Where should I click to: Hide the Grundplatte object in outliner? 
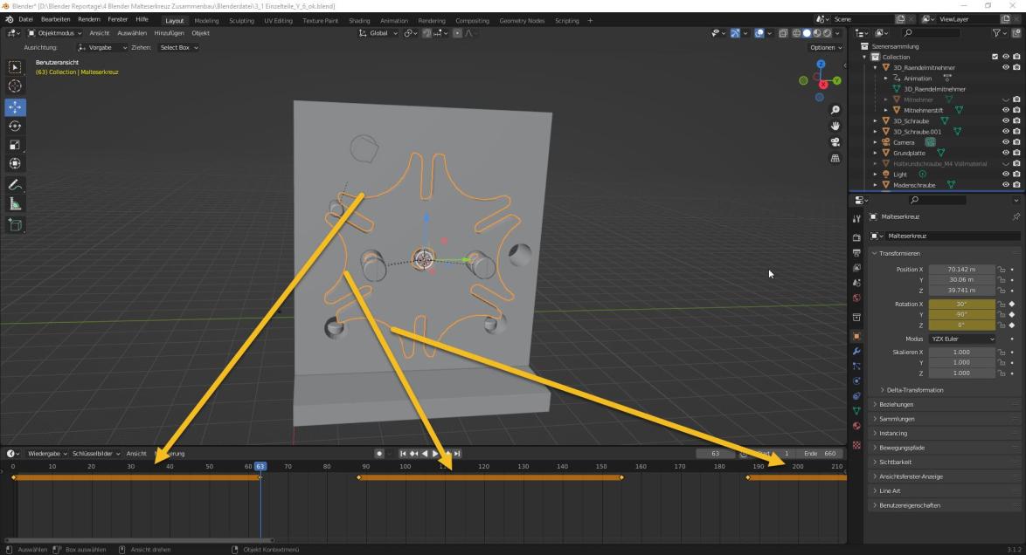1005,153
